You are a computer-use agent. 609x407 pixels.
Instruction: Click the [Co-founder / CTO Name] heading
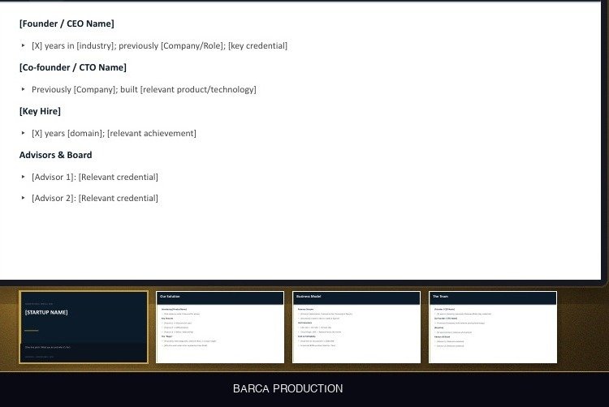coord(73,67)
